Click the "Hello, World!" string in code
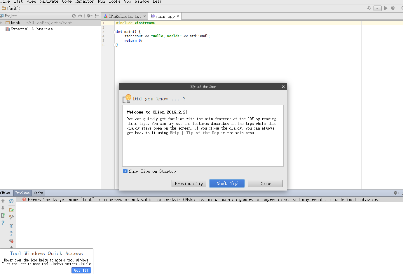The image size is (403, 274). pos(166,36)
